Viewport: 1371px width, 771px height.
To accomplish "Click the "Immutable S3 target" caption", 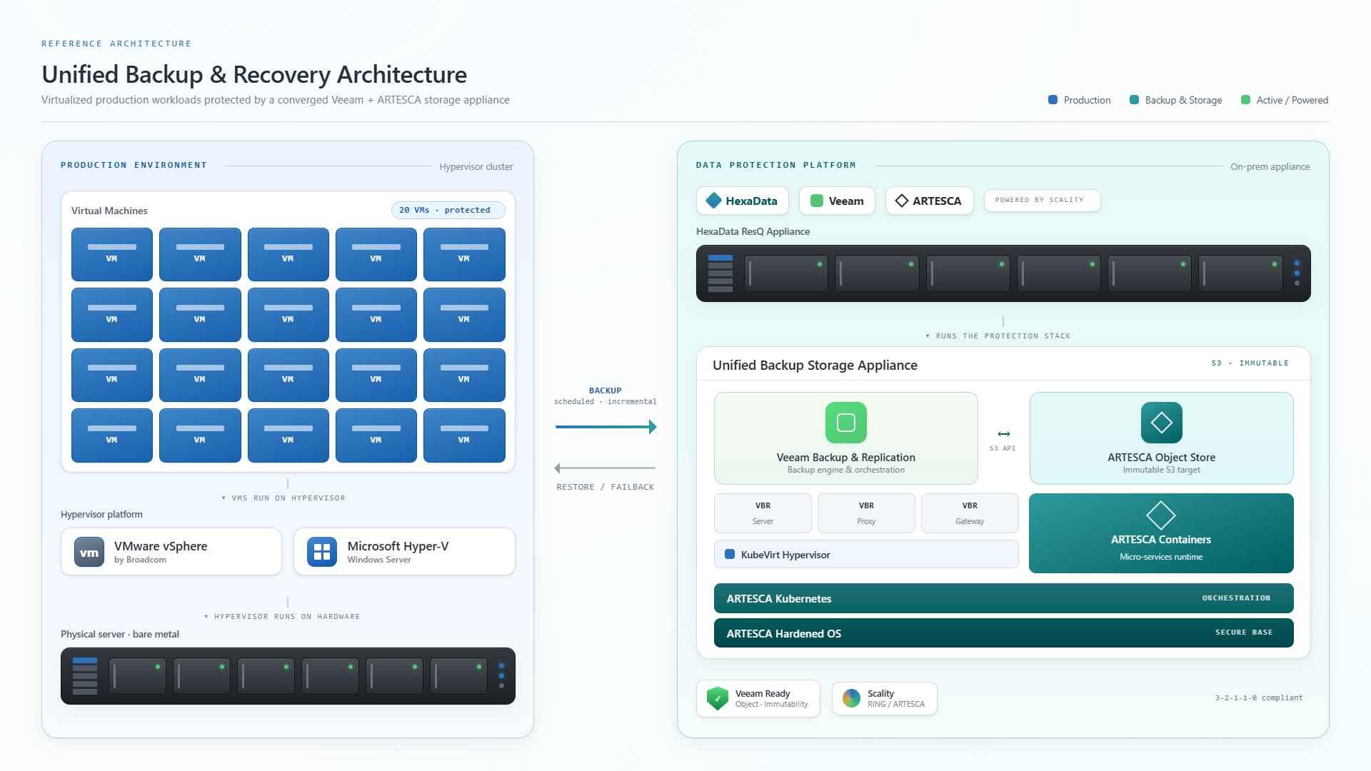I will coord(1162,470).
